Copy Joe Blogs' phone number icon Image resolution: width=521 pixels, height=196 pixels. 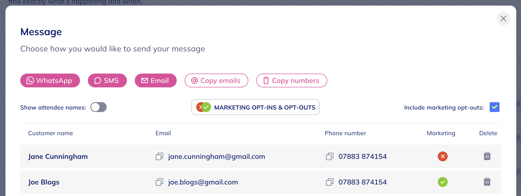point(330,182)
